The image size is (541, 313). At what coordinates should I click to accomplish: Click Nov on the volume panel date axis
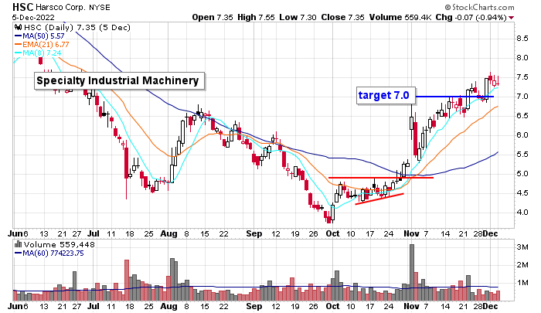point(411,306)
